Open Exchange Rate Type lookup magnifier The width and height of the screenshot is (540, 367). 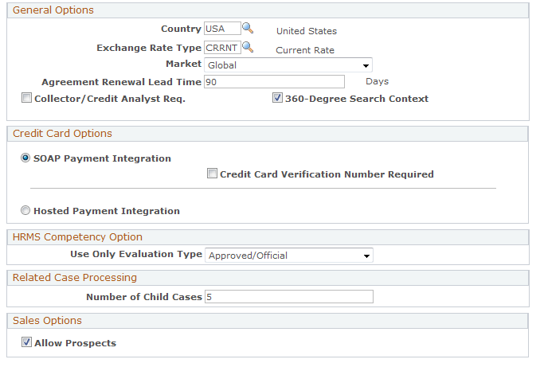248,47
